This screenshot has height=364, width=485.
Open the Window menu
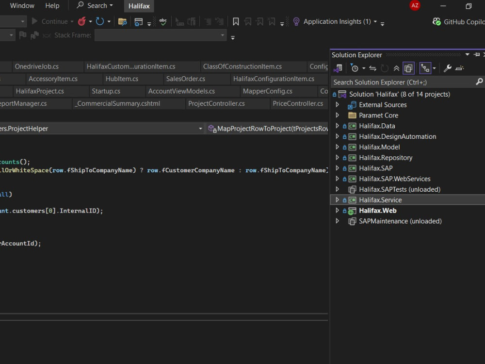coord(22,5)
